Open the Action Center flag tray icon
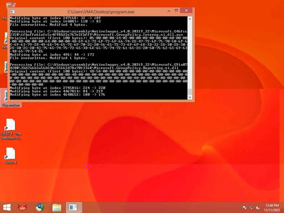Viewport: 284px width, 213px height. point(244,207)
